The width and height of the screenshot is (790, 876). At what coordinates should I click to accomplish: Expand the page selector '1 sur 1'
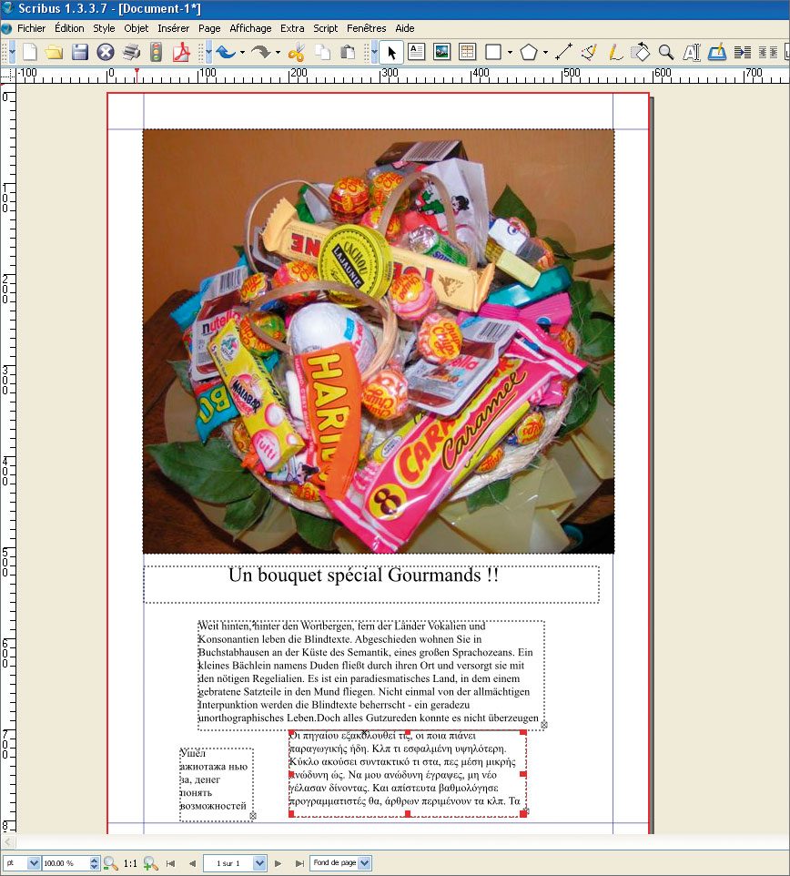[259, 862]
